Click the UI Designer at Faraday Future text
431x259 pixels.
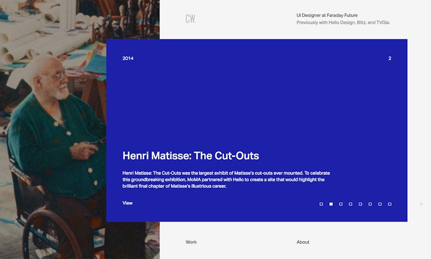[x=327, y=16]
